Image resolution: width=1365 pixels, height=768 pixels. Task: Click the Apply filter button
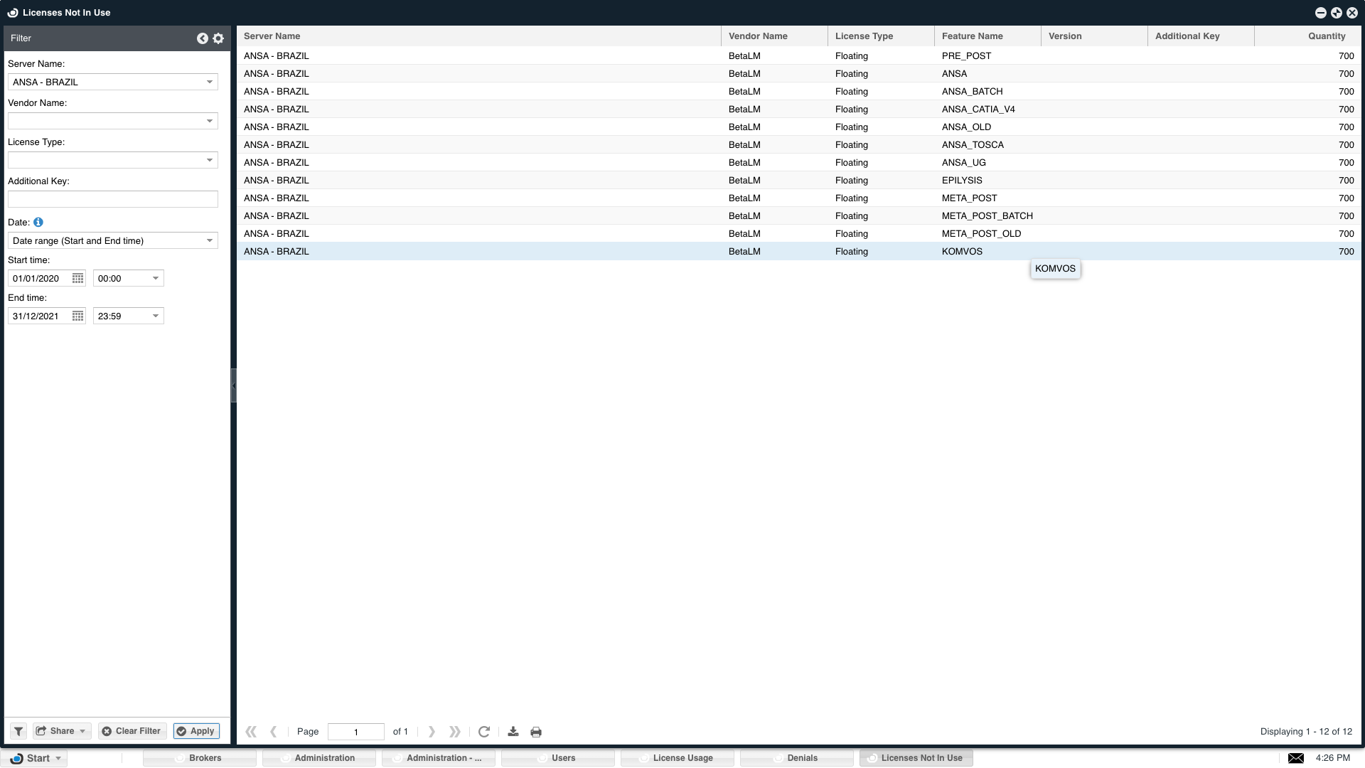point(196,731)
